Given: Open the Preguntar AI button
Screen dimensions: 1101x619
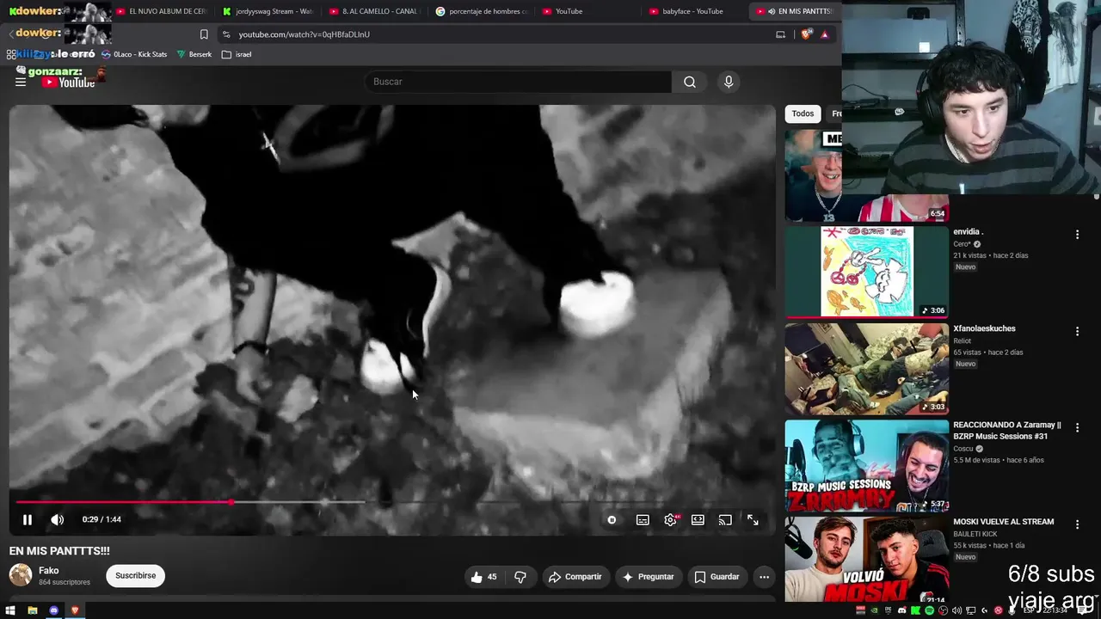Looking at the screenshot, I should coord(648,577).
